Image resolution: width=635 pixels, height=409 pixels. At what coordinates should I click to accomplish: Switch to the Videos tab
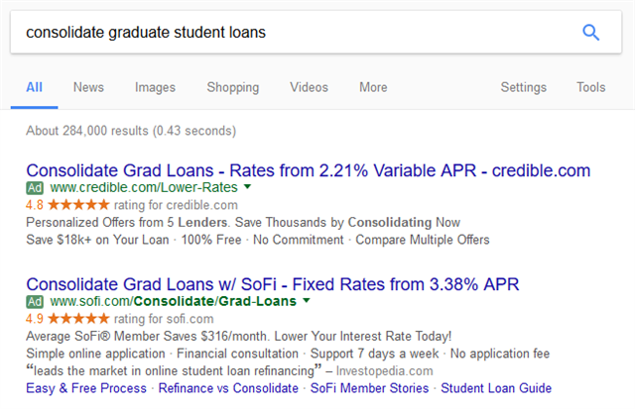(309, 87)
